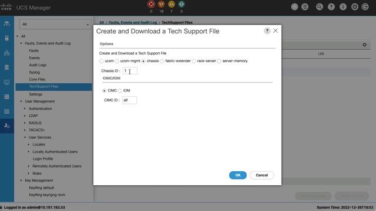This screenshot has height=211, width=376.
Task: Select Locally Authenticated Users tree item
Action: pyautogui.click(x=55, y=152)
